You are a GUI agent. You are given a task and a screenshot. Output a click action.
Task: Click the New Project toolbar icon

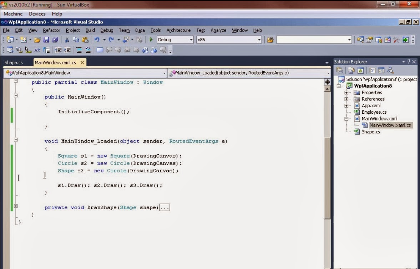tap(10, 40)
